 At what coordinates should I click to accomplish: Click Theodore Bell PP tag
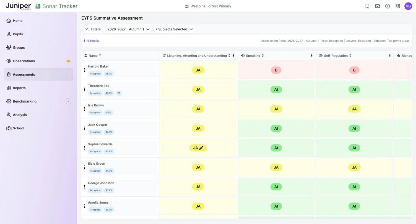[x=119, y=93]
